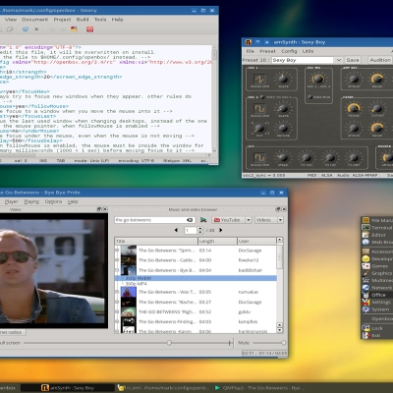The width and height of the screenshot is (393, 393).
Task: Open the Preset name dropdown in amSynth
Action: [339, 60]
